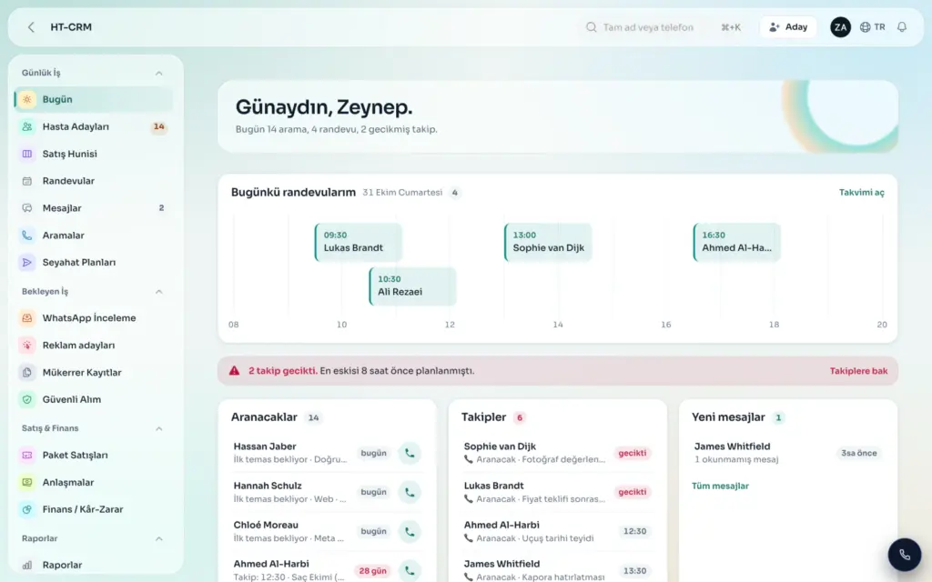Click the Satış Hunisi sidebar icon
932x582 pixels.
pos(27,154)
